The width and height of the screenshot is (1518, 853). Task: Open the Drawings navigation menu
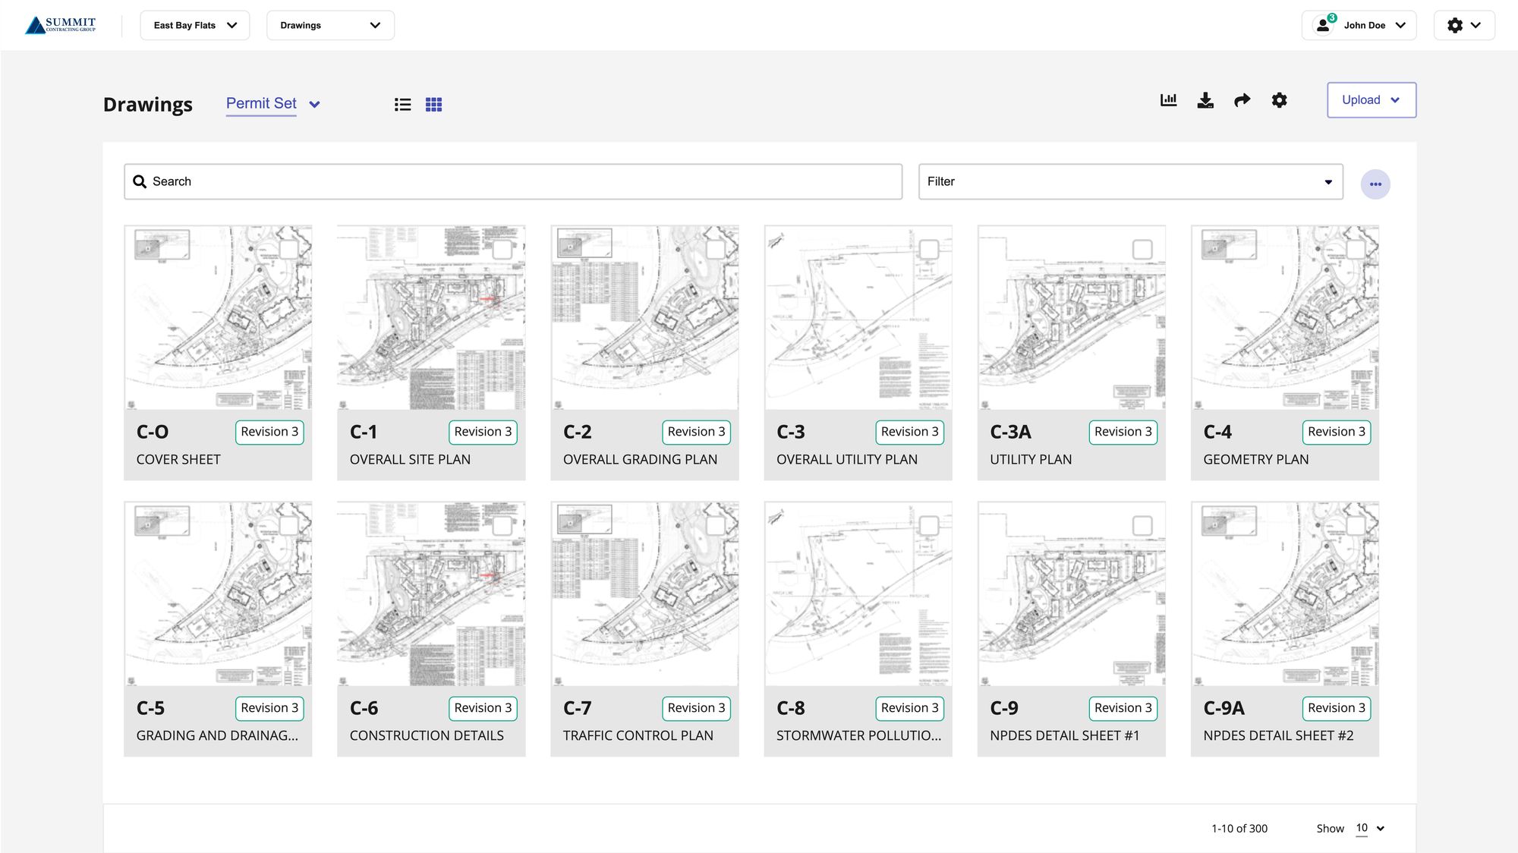pyautogui.click(x=330, y=25)
